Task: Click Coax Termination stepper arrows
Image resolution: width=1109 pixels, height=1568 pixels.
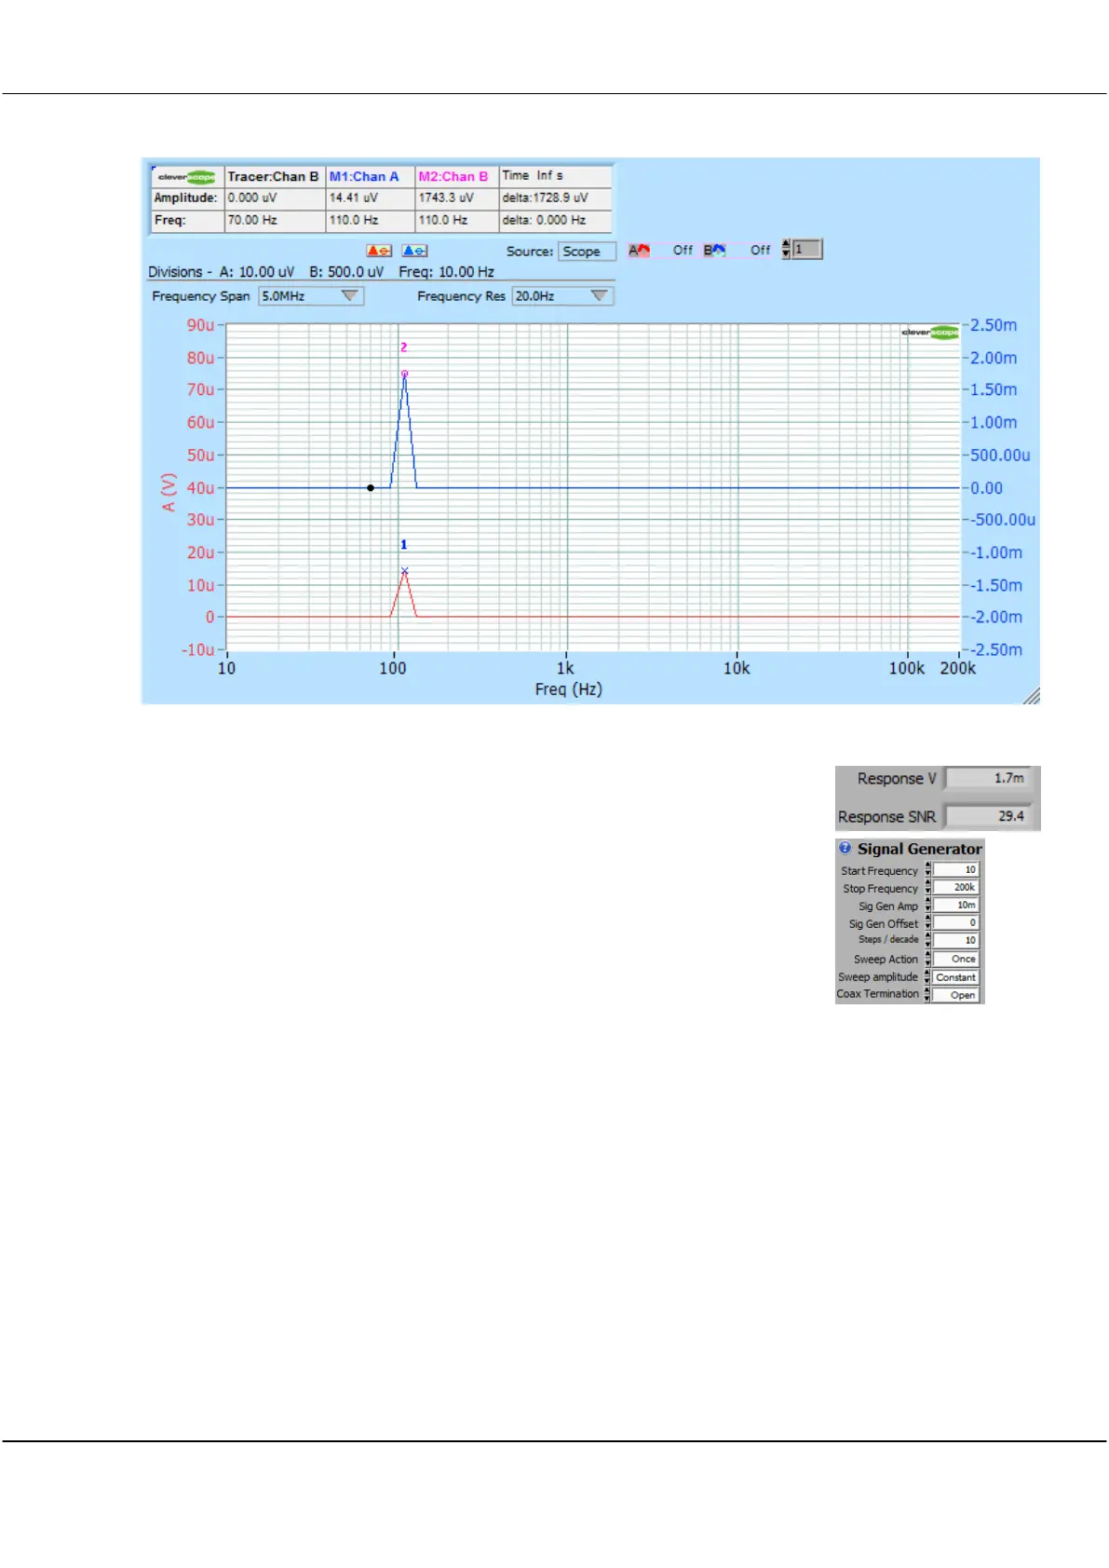Action: pyautogui.click(x=927, y=994)
